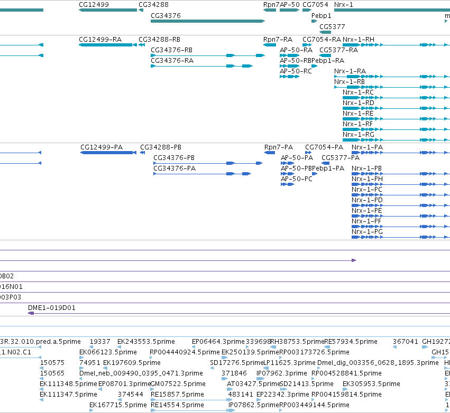This screenshot has width=450, height=413.
Task: Open the Rpn7-PA protein
Action: pos(278,147)
